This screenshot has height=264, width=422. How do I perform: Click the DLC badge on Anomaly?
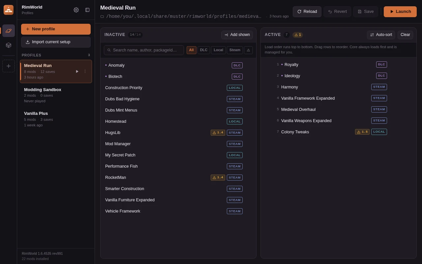(237, 65)
